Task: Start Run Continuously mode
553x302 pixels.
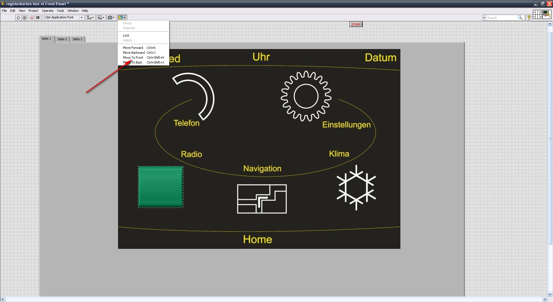Action: (x=24, y=18)
